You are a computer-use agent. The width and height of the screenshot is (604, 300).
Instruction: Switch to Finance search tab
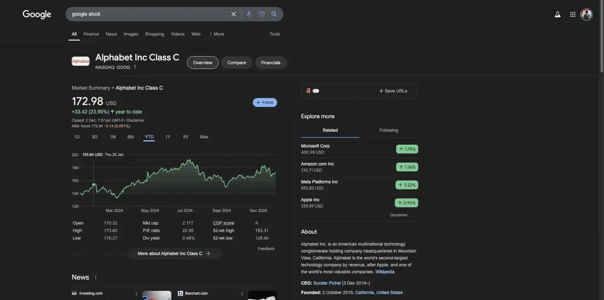coord(91,34)
